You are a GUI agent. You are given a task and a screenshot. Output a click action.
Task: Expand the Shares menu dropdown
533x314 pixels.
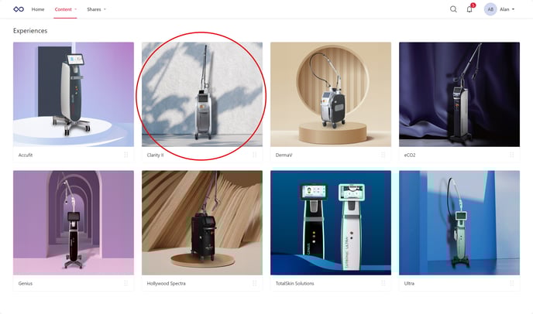click(97, 9)
